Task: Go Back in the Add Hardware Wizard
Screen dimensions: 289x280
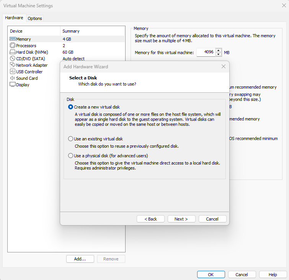Action: 150,219
